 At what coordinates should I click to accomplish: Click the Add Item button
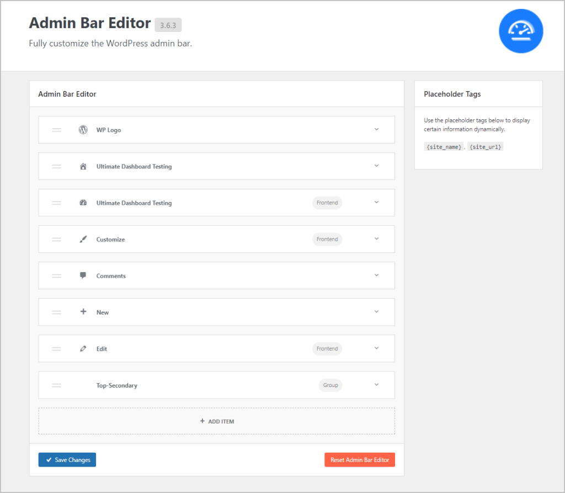point(216,421)
